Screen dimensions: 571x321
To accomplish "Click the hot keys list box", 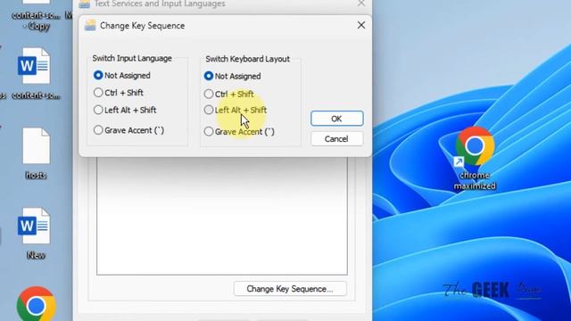I will point(222,216).
